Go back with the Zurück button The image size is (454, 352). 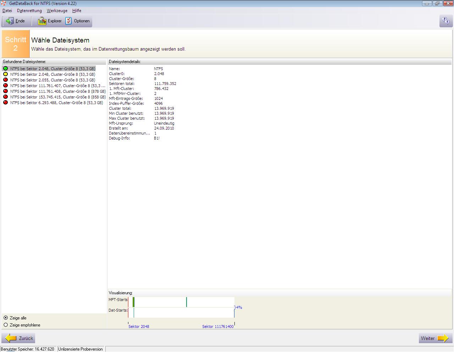[x=18, y=338]
